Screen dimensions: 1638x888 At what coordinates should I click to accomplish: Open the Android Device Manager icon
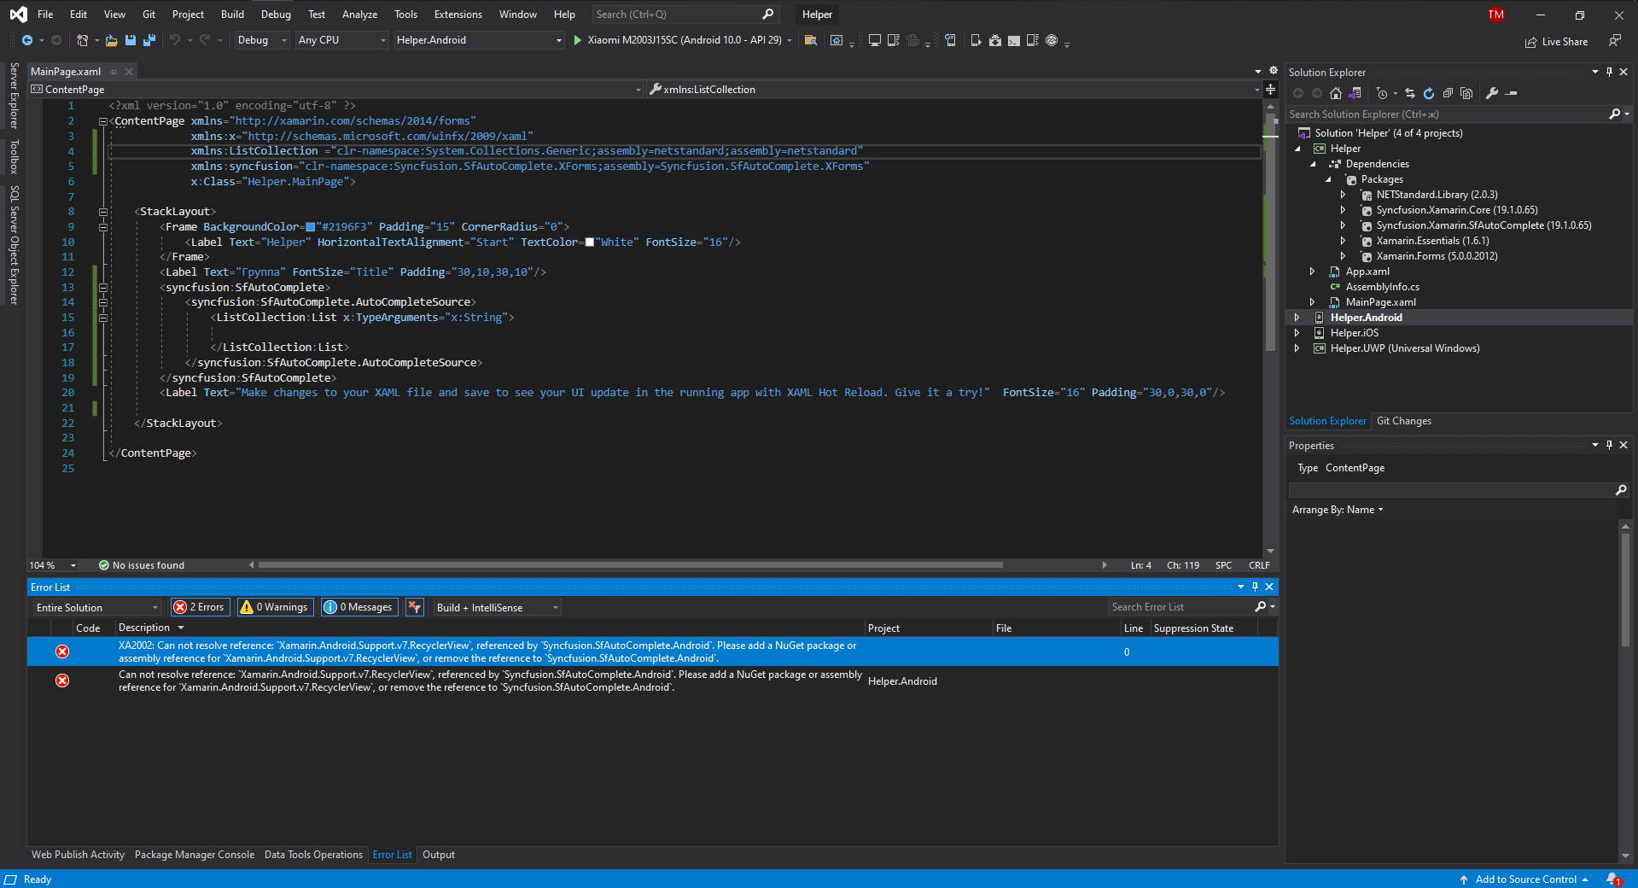click(x=976, y=40)
